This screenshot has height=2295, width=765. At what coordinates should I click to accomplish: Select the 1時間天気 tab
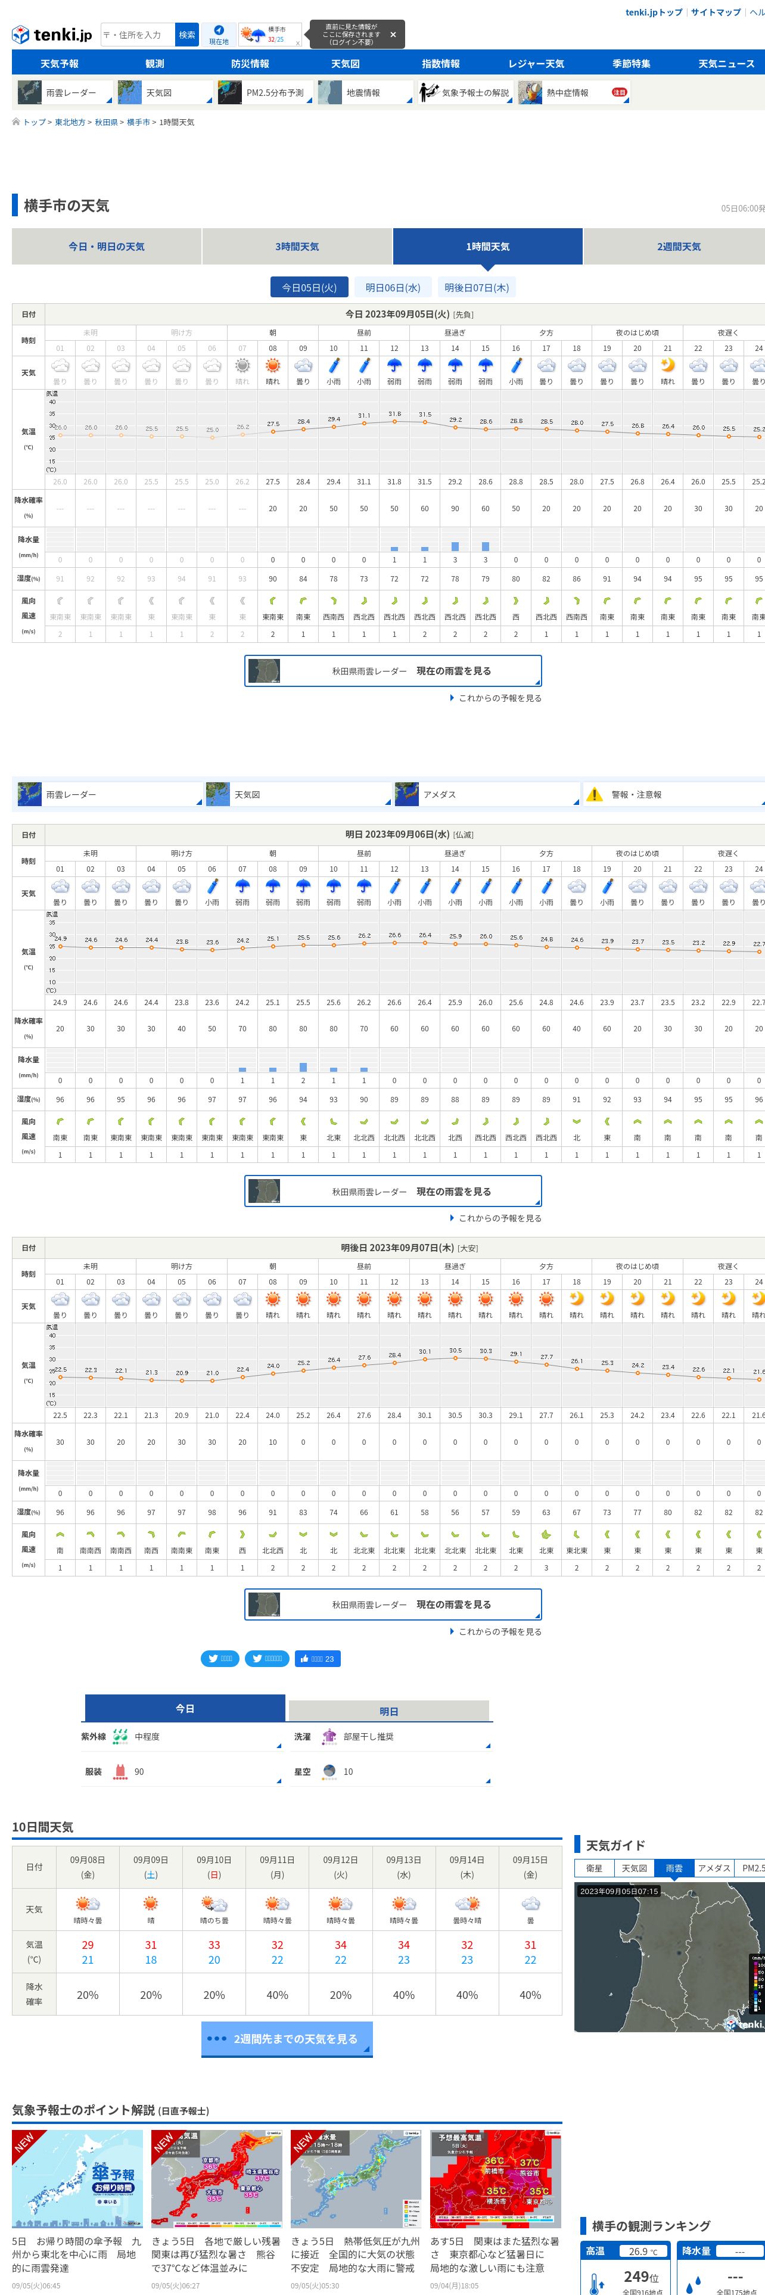pos(488,247)
